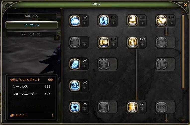Viewport: 190px width, 125px height.
Task: Add a level to the Lv4 golden skill
Action: pos(142,44)
